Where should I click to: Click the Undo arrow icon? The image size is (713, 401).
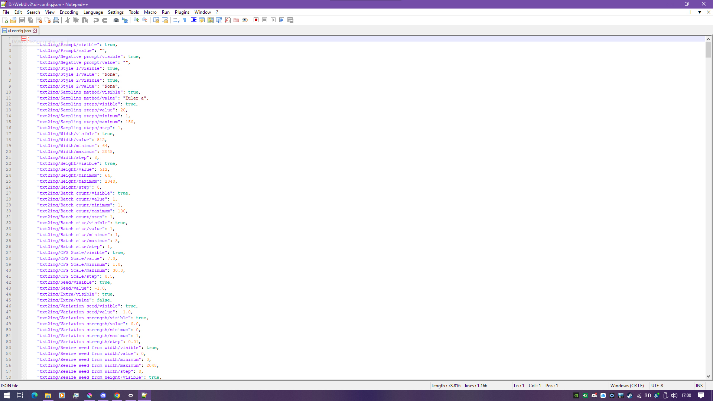pyautogui.click(x=96, y=20)
